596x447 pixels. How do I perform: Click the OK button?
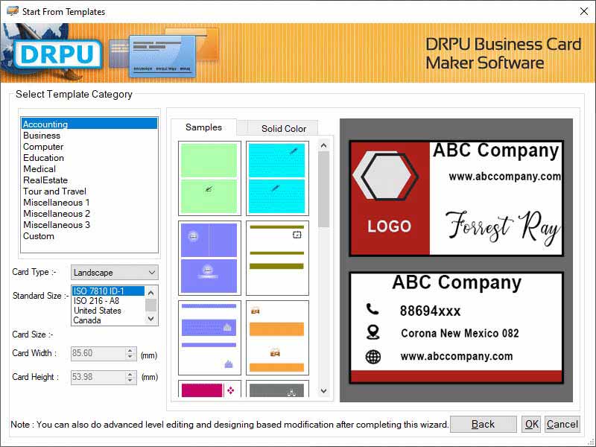pos(531,424)
